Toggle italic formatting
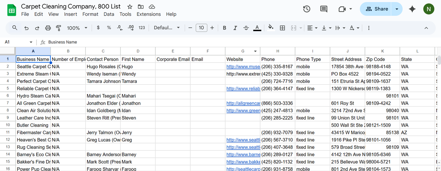 tap(235, 27)
